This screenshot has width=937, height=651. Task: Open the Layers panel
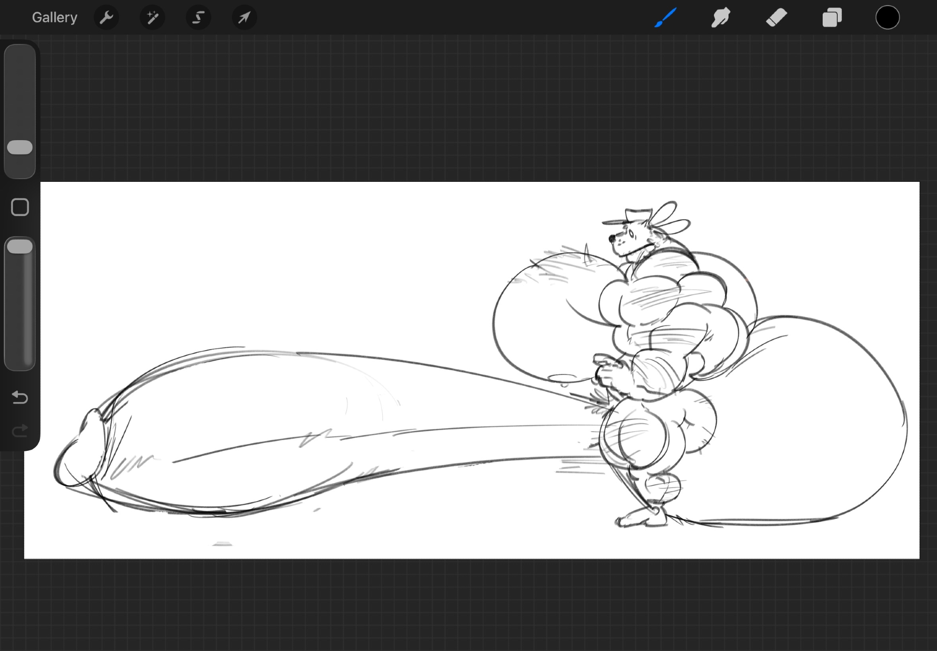(x=832, y=18)
